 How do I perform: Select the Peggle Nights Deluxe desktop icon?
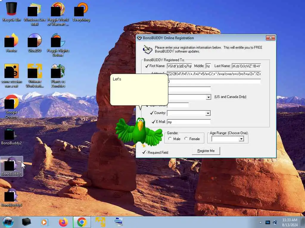point(58,45)
